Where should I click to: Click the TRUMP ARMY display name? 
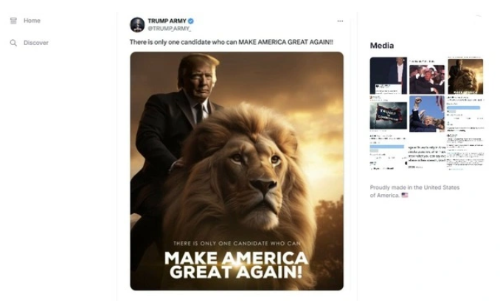coord(167,21)
